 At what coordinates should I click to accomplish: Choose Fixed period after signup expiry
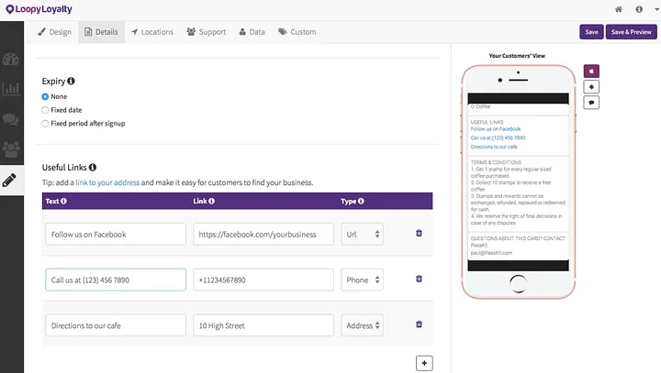pyautogui.click(x=45, y=124)
